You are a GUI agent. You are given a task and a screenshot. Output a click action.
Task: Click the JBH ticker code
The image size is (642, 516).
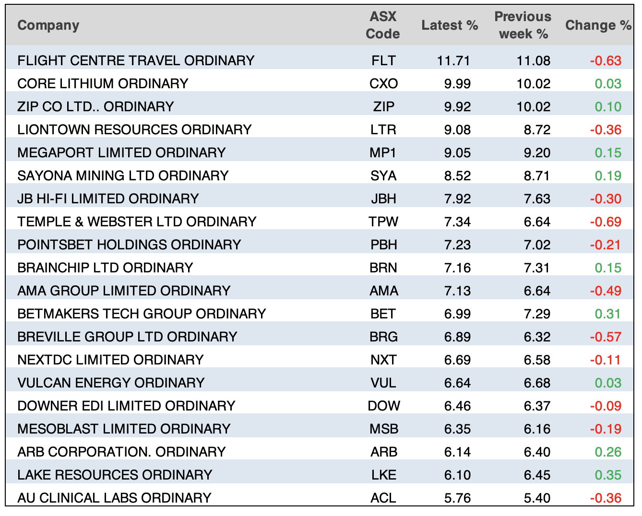(383, 199)
